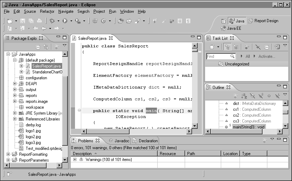Collapse the (default package) node

coord(15,60)
